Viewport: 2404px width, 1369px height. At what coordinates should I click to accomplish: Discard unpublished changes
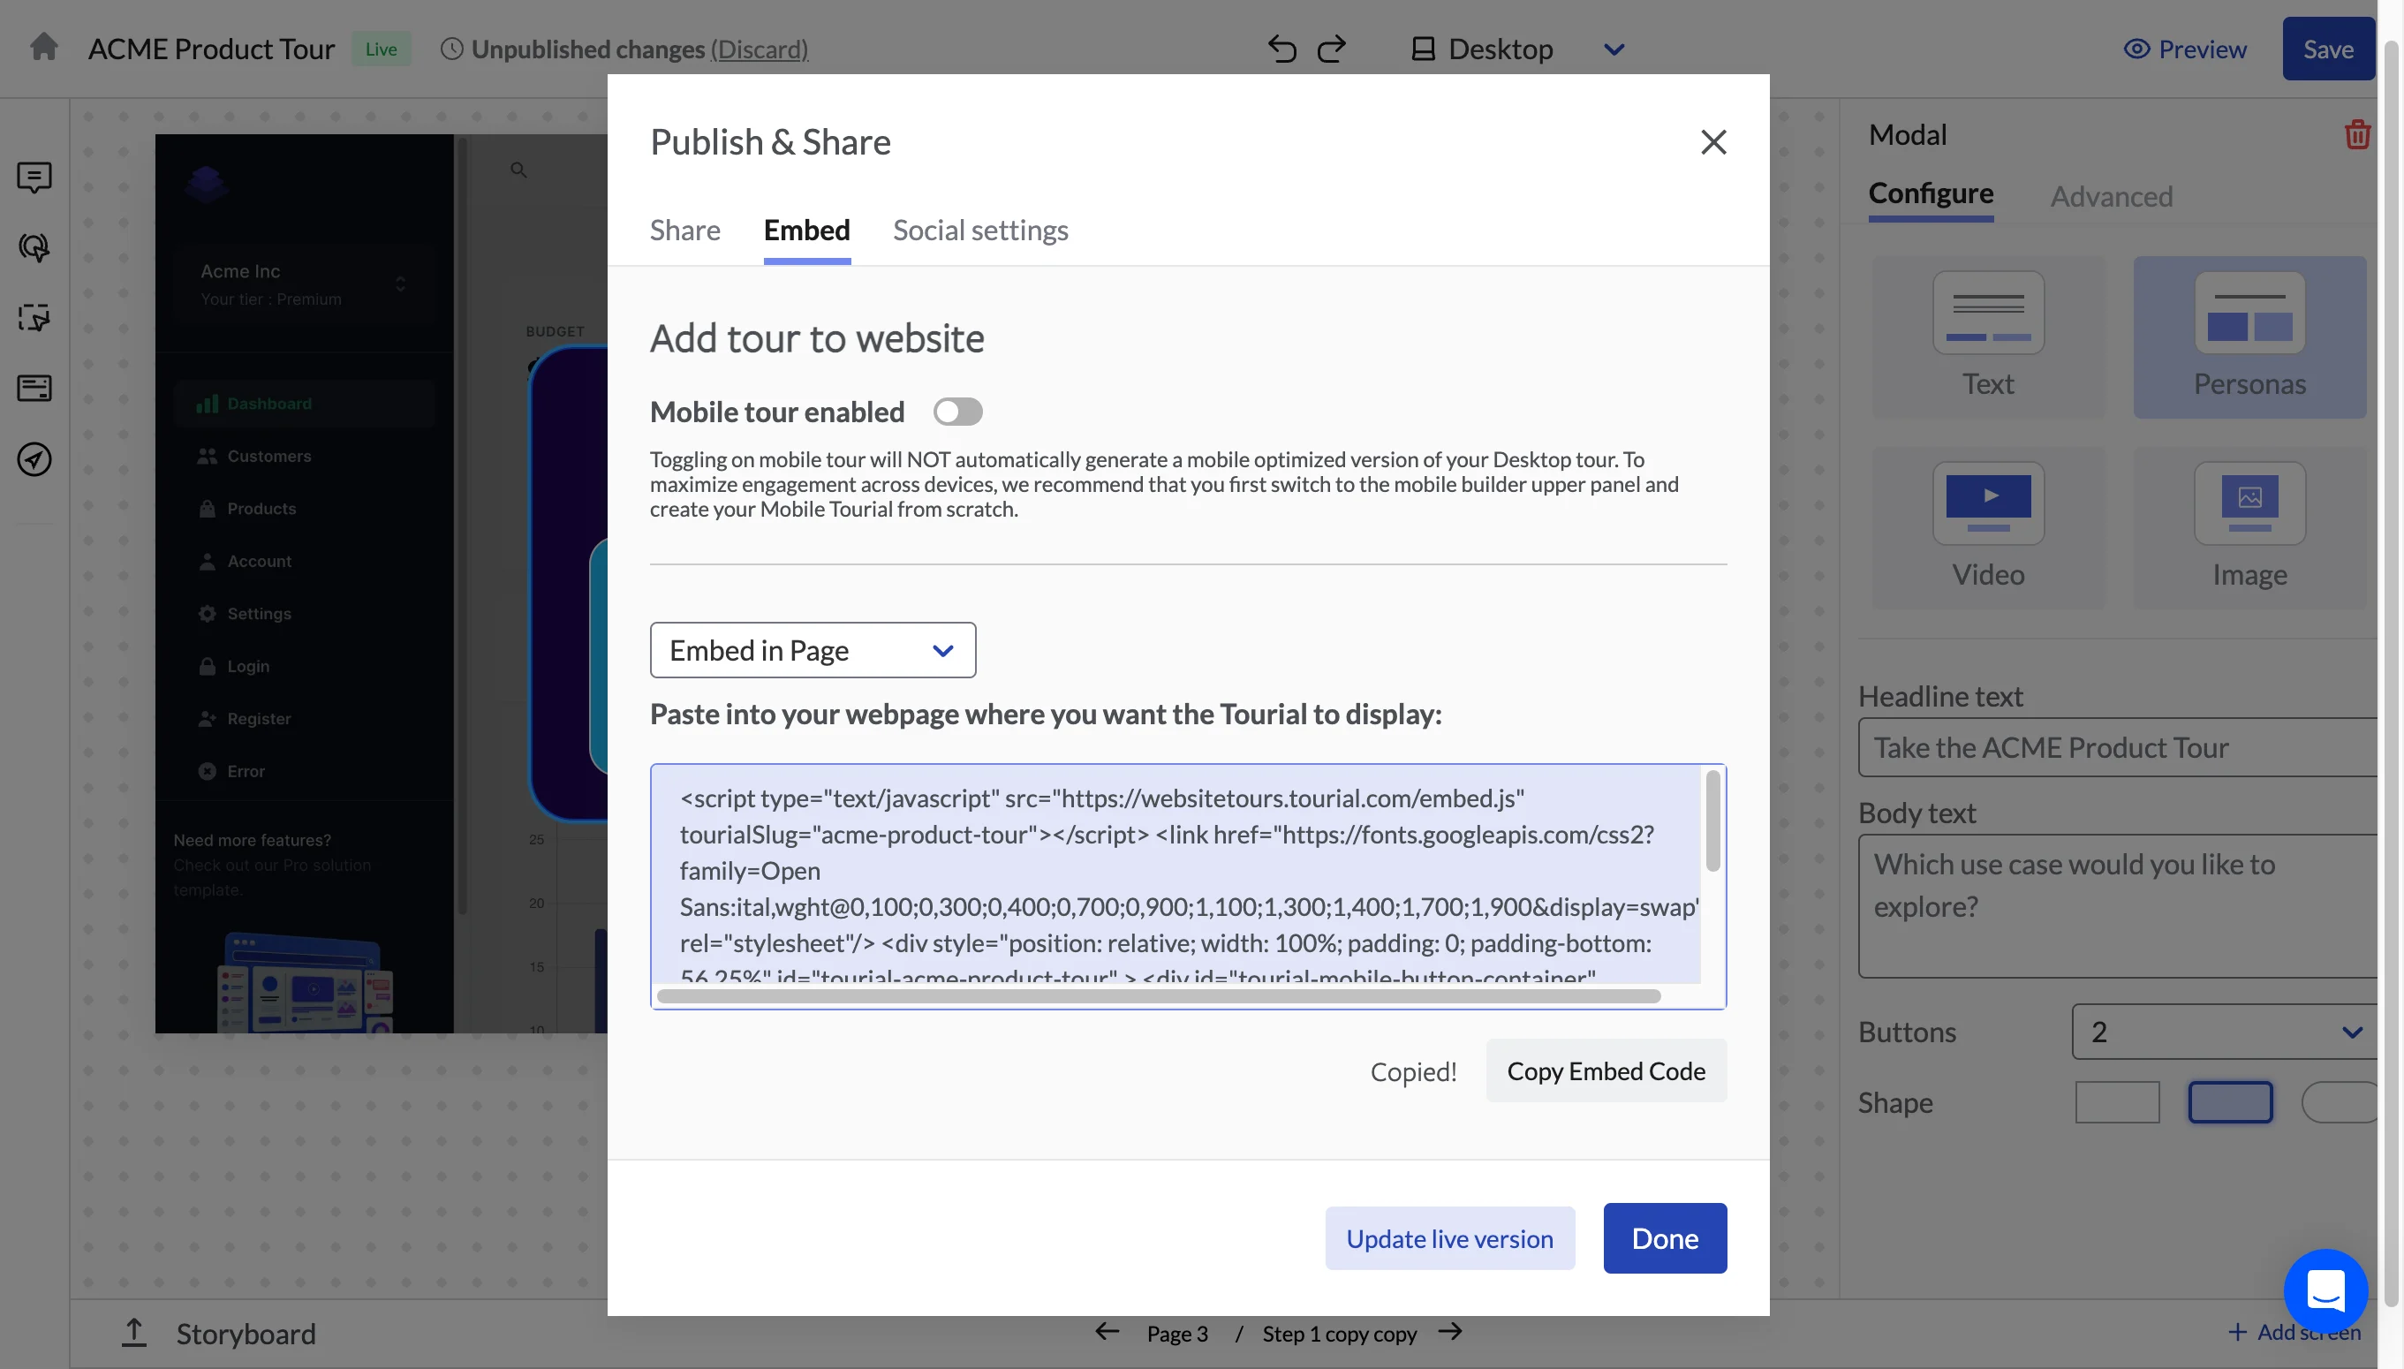coord(759,49)
